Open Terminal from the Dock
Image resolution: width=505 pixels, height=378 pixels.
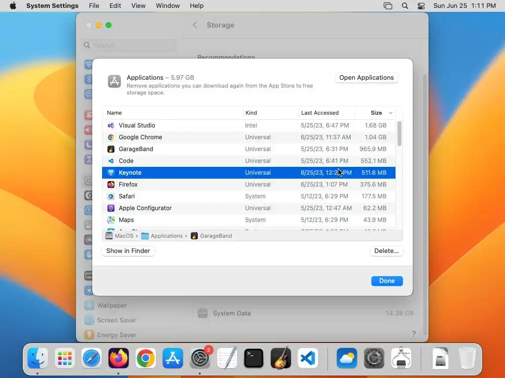coord(254,358)
